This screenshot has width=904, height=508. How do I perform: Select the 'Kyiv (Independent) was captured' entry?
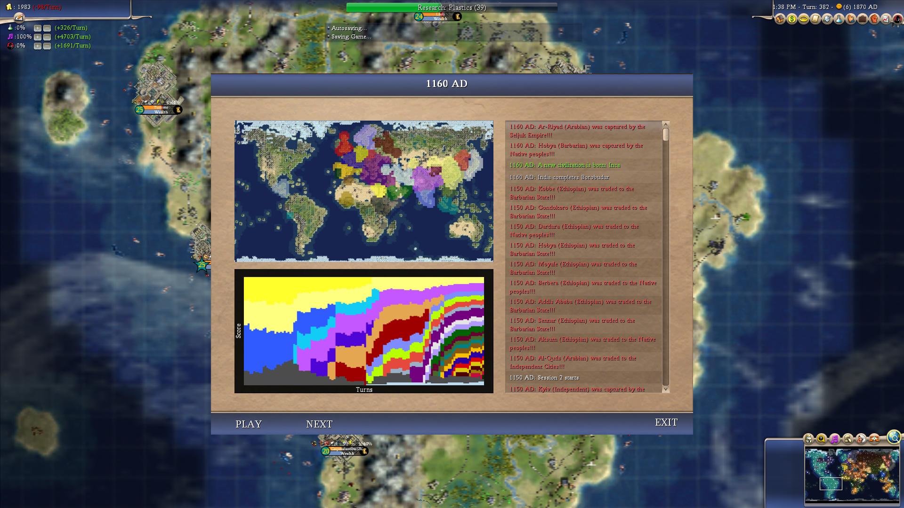tap(583, 389)
